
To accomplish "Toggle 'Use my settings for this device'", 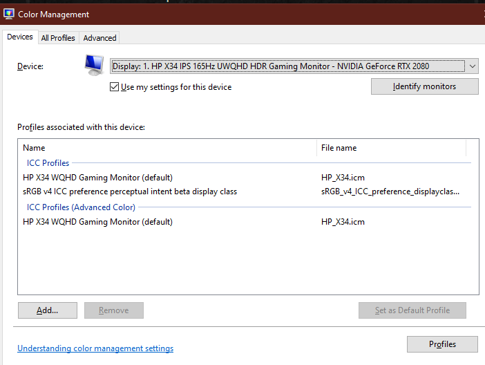I will [x=115, y=87].
